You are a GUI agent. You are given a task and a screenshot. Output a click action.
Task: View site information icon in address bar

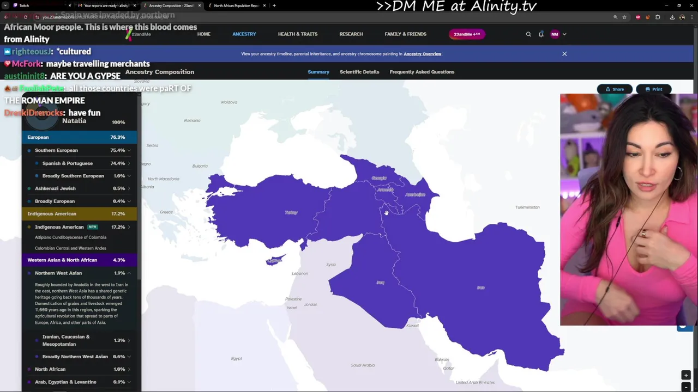tap(37, 17)
